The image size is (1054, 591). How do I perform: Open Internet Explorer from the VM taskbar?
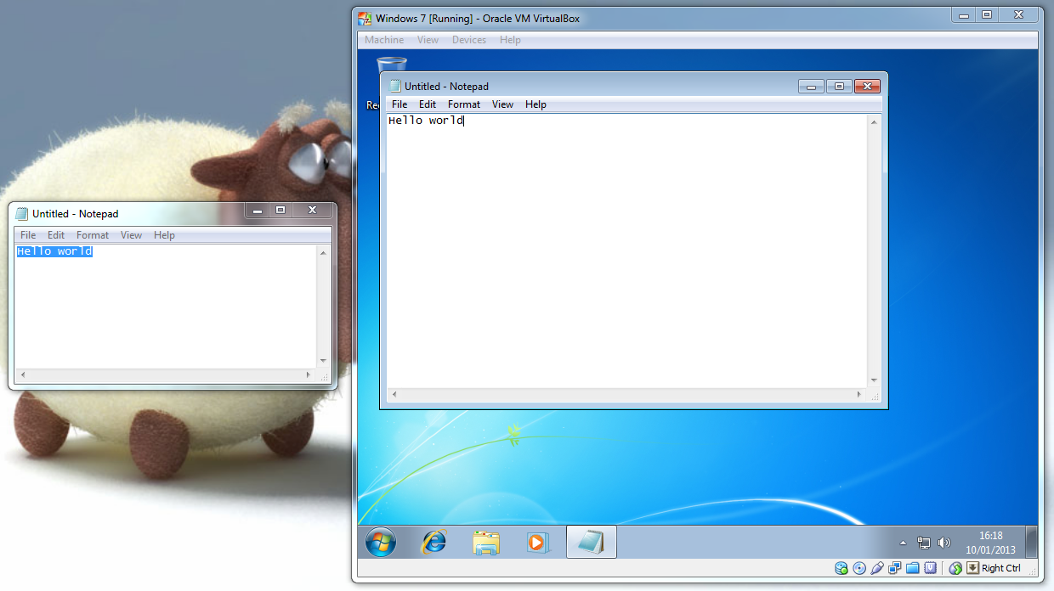434,542
